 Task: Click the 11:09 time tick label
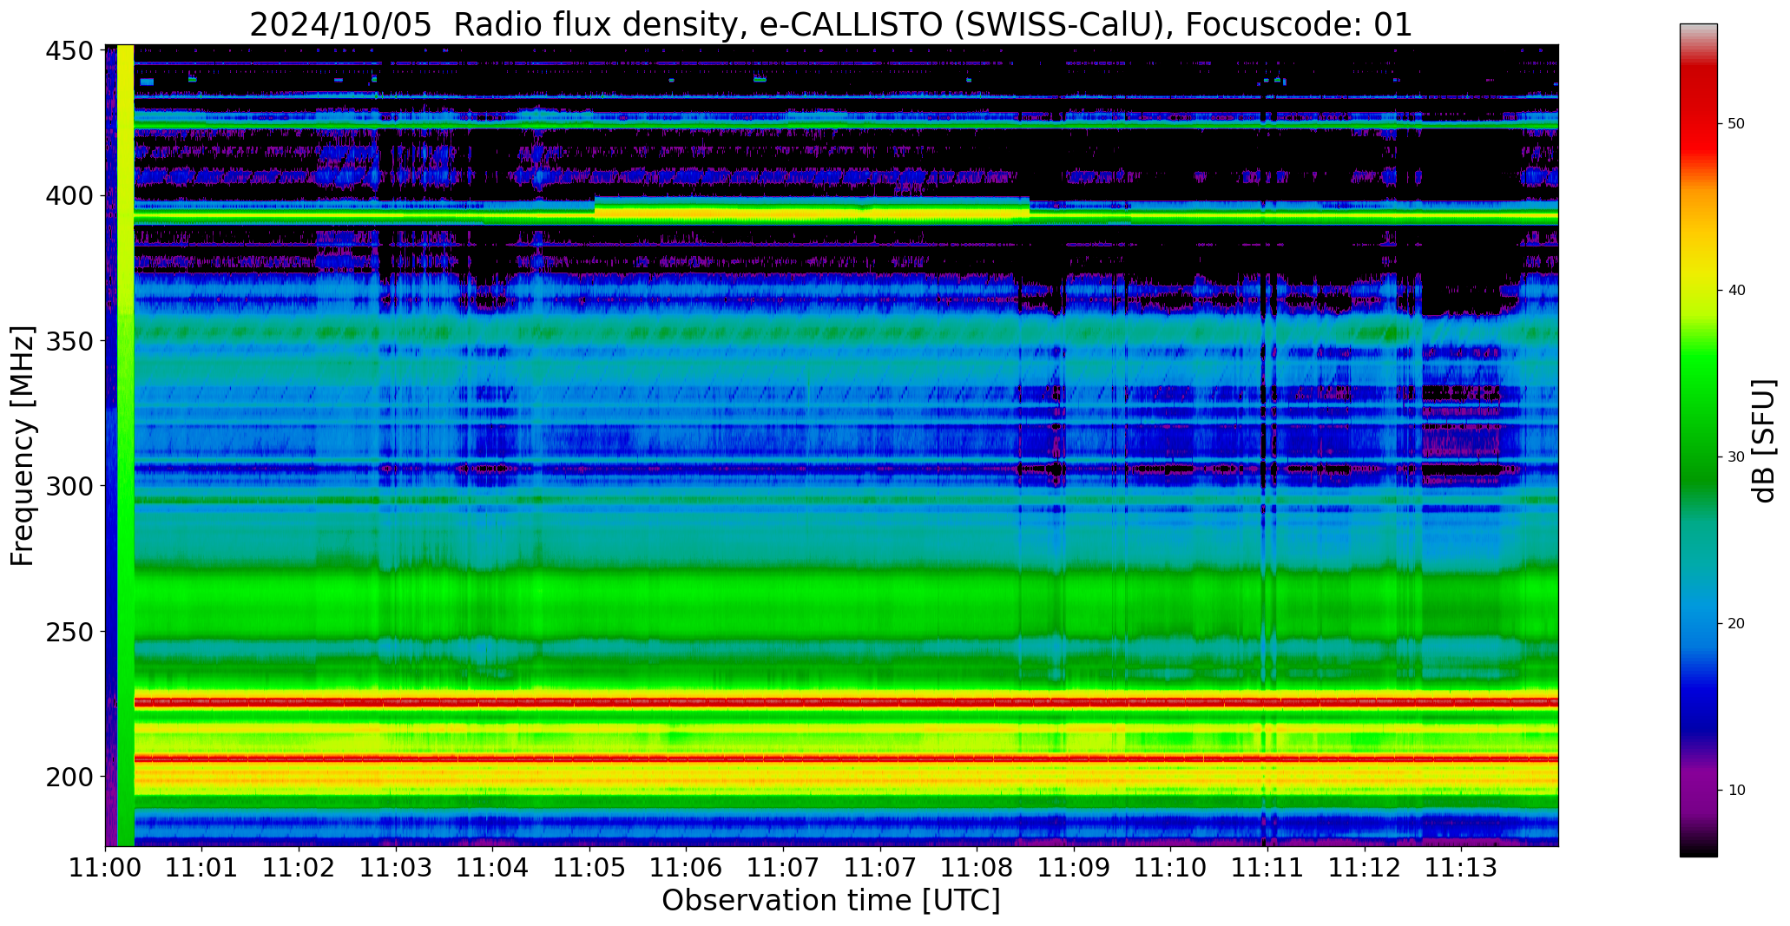pos(1074,867)
